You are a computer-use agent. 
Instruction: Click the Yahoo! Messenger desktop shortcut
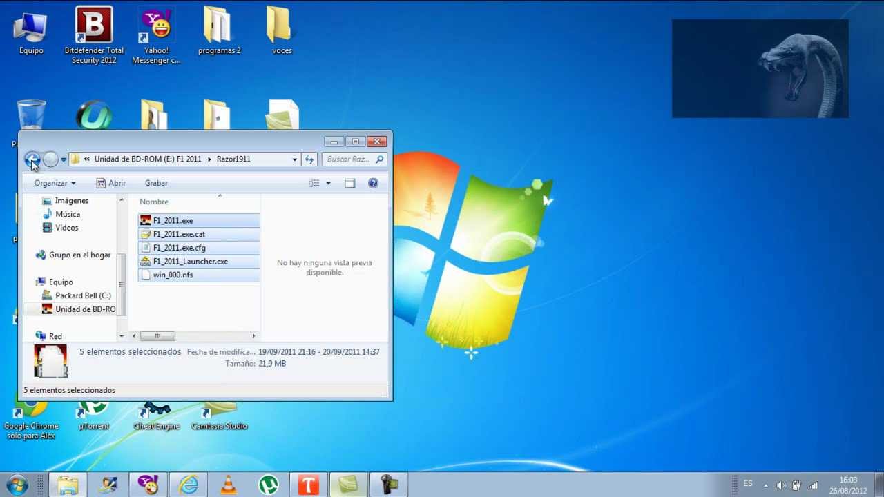point(157,35)
